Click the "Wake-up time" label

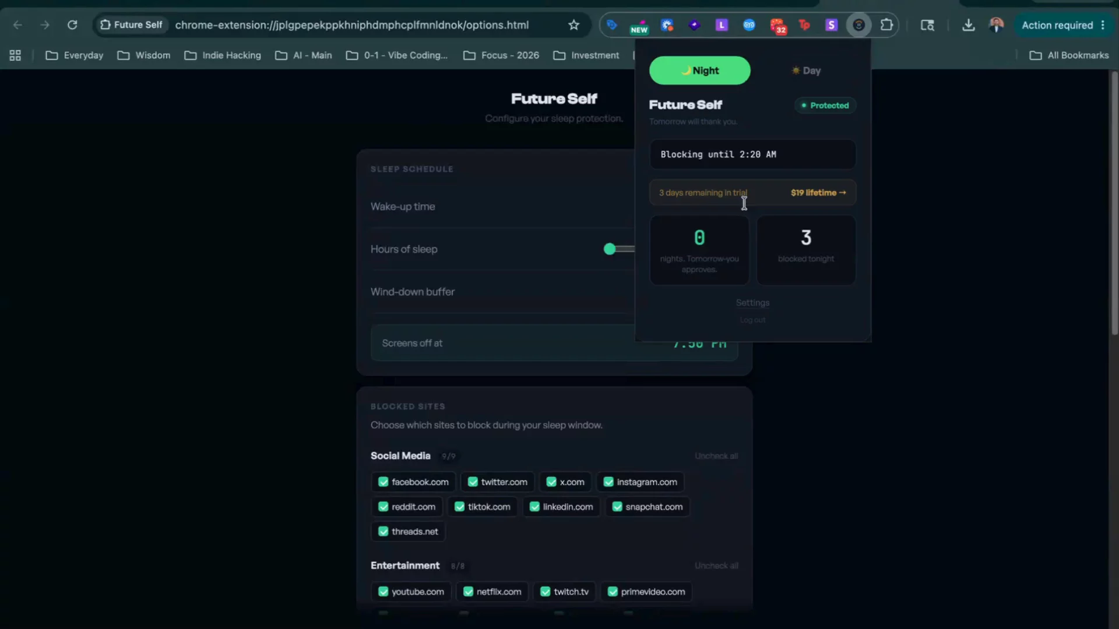(x=403, y=207)
